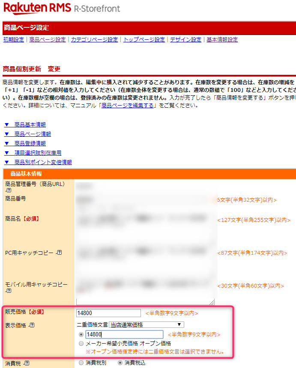The width and height of the screenshot is (296, 368).
Task: Click the 販売価格【必須】 label
Action: (x=25, y=312)
